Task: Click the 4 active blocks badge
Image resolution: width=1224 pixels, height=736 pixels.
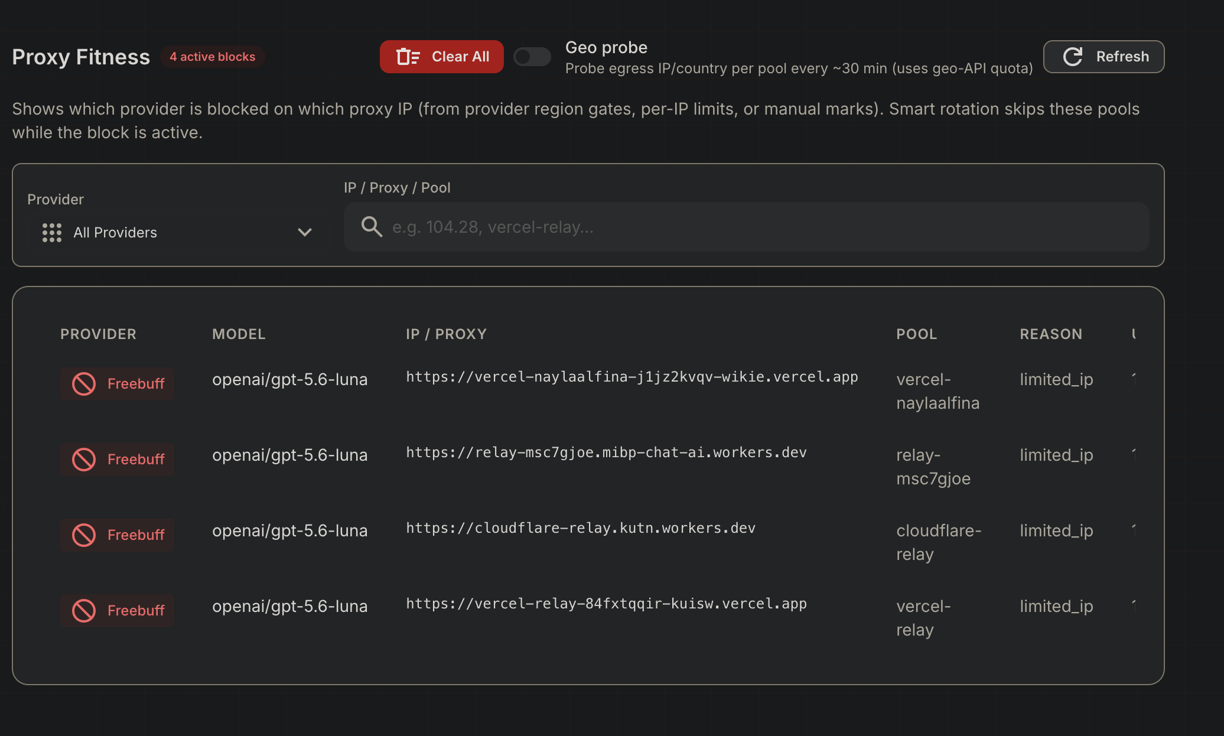Action: 213,57
